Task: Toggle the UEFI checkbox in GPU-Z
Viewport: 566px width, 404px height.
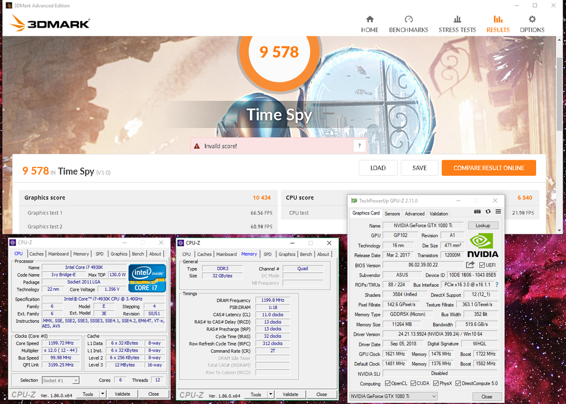Action: [481, 265]
